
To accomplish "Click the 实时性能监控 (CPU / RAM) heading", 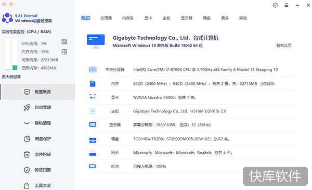I will pyautogui.click(x=27, y=32).
